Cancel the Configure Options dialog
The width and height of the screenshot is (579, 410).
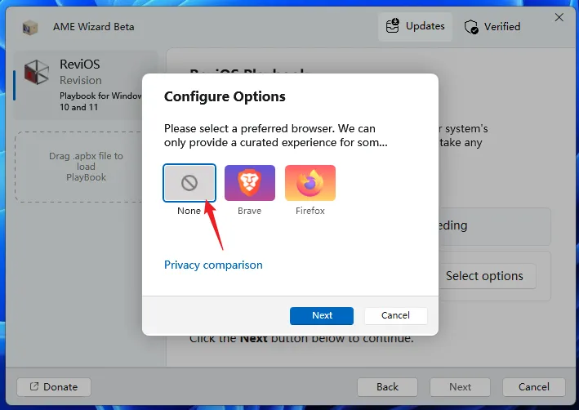click(x=395, y=315)
